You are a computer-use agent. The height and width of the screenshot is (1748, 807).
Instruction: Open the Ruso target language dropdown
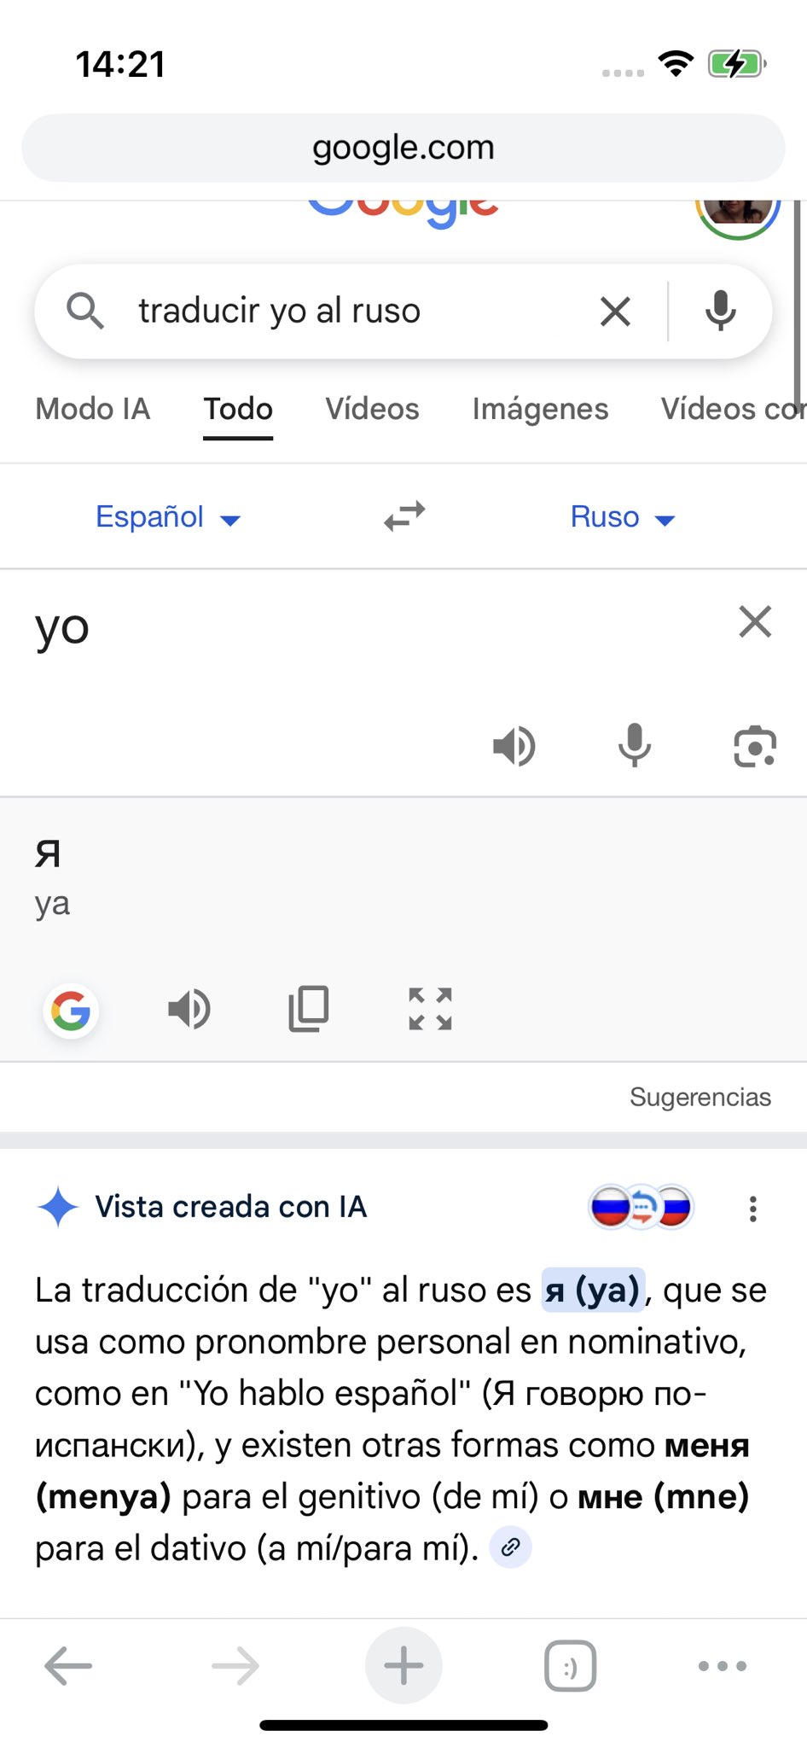622,517
